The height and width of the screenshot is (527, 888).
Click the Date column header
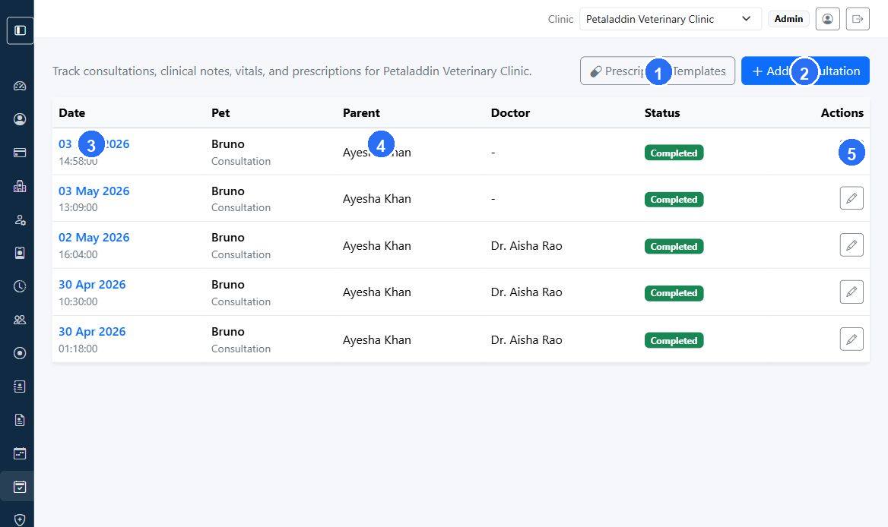tap(72, 112)
